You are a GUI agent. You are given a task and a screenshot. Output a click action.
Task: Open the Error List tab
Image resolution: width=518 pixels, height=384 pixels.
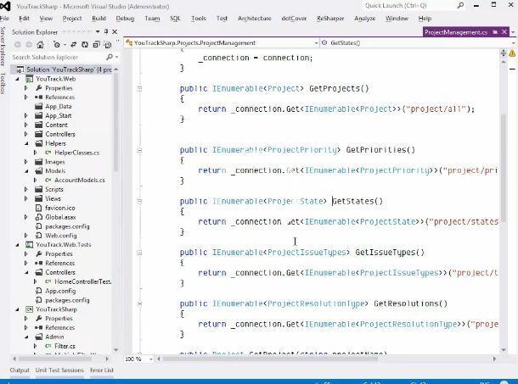coord(102,370)
